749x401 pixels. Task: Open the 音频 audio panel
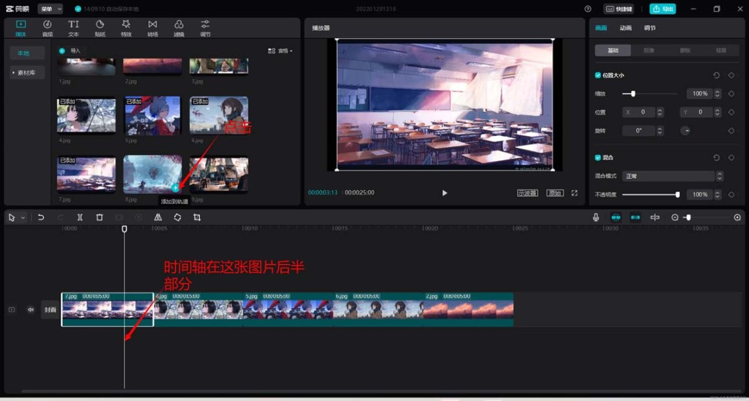click(x=48, y=28)
